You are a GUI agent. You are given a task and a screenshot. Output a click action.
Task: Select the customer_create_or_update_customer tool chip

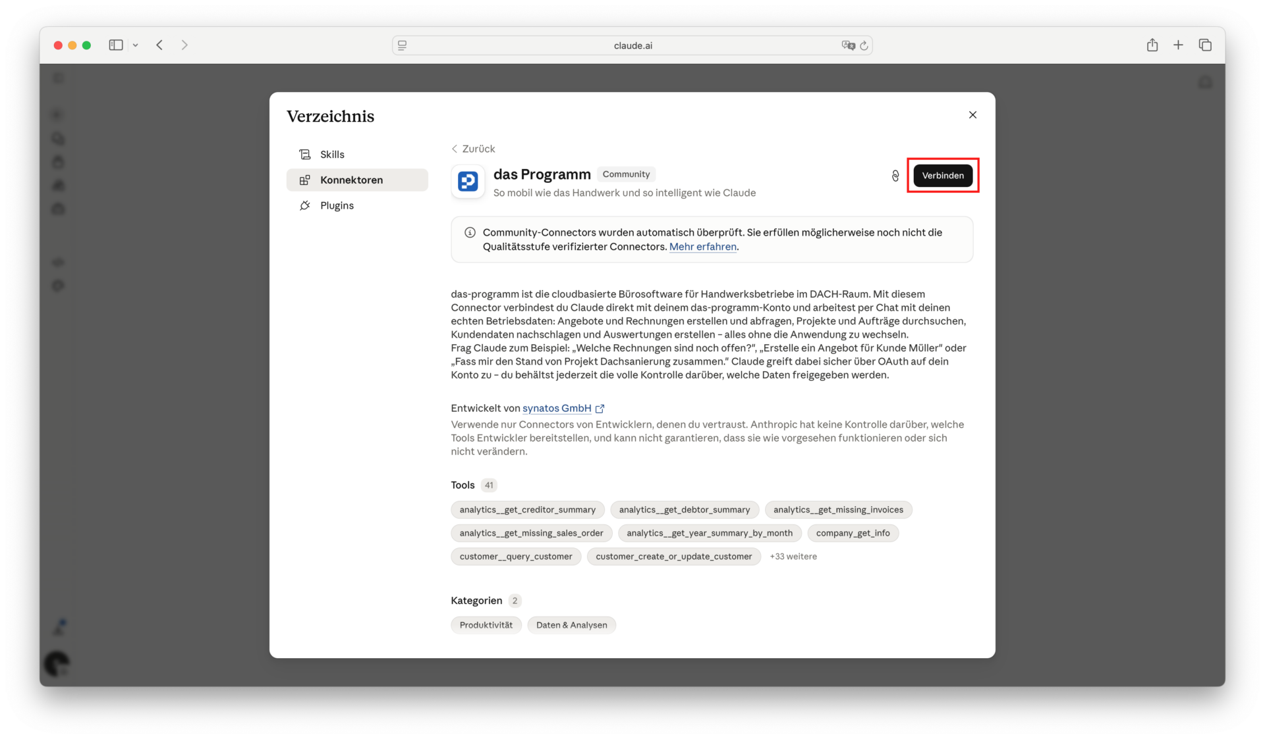tap(674, 556)
